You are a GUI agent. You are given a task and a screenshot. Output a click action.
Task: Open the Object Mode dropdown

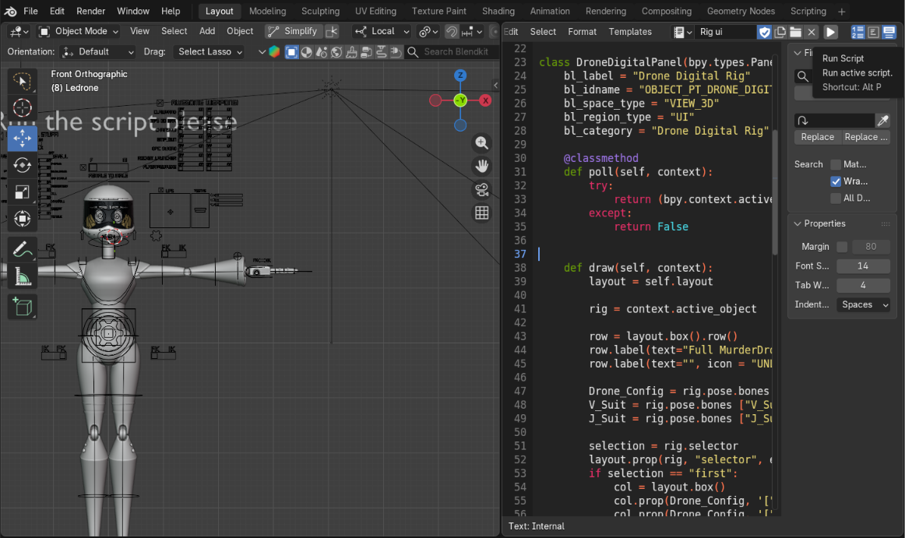[79, 31]
